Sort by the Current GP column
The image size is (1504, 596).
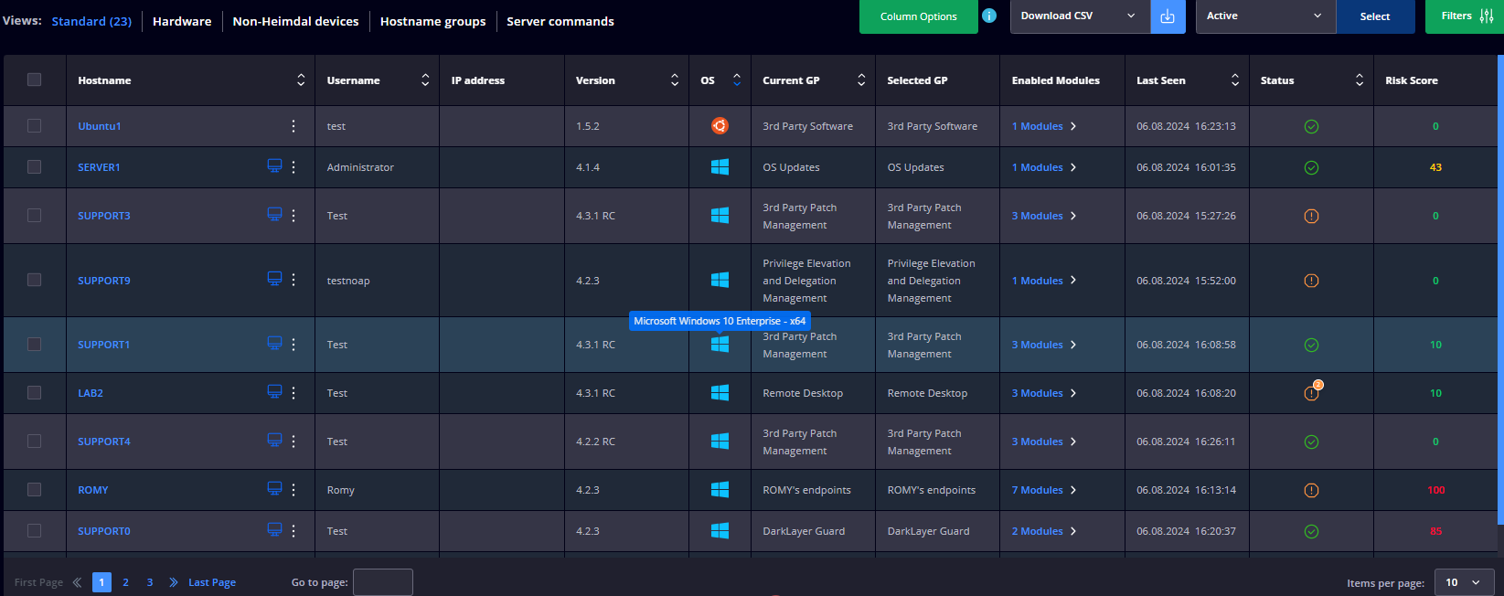pyautogui.click(x=861, y=80)
